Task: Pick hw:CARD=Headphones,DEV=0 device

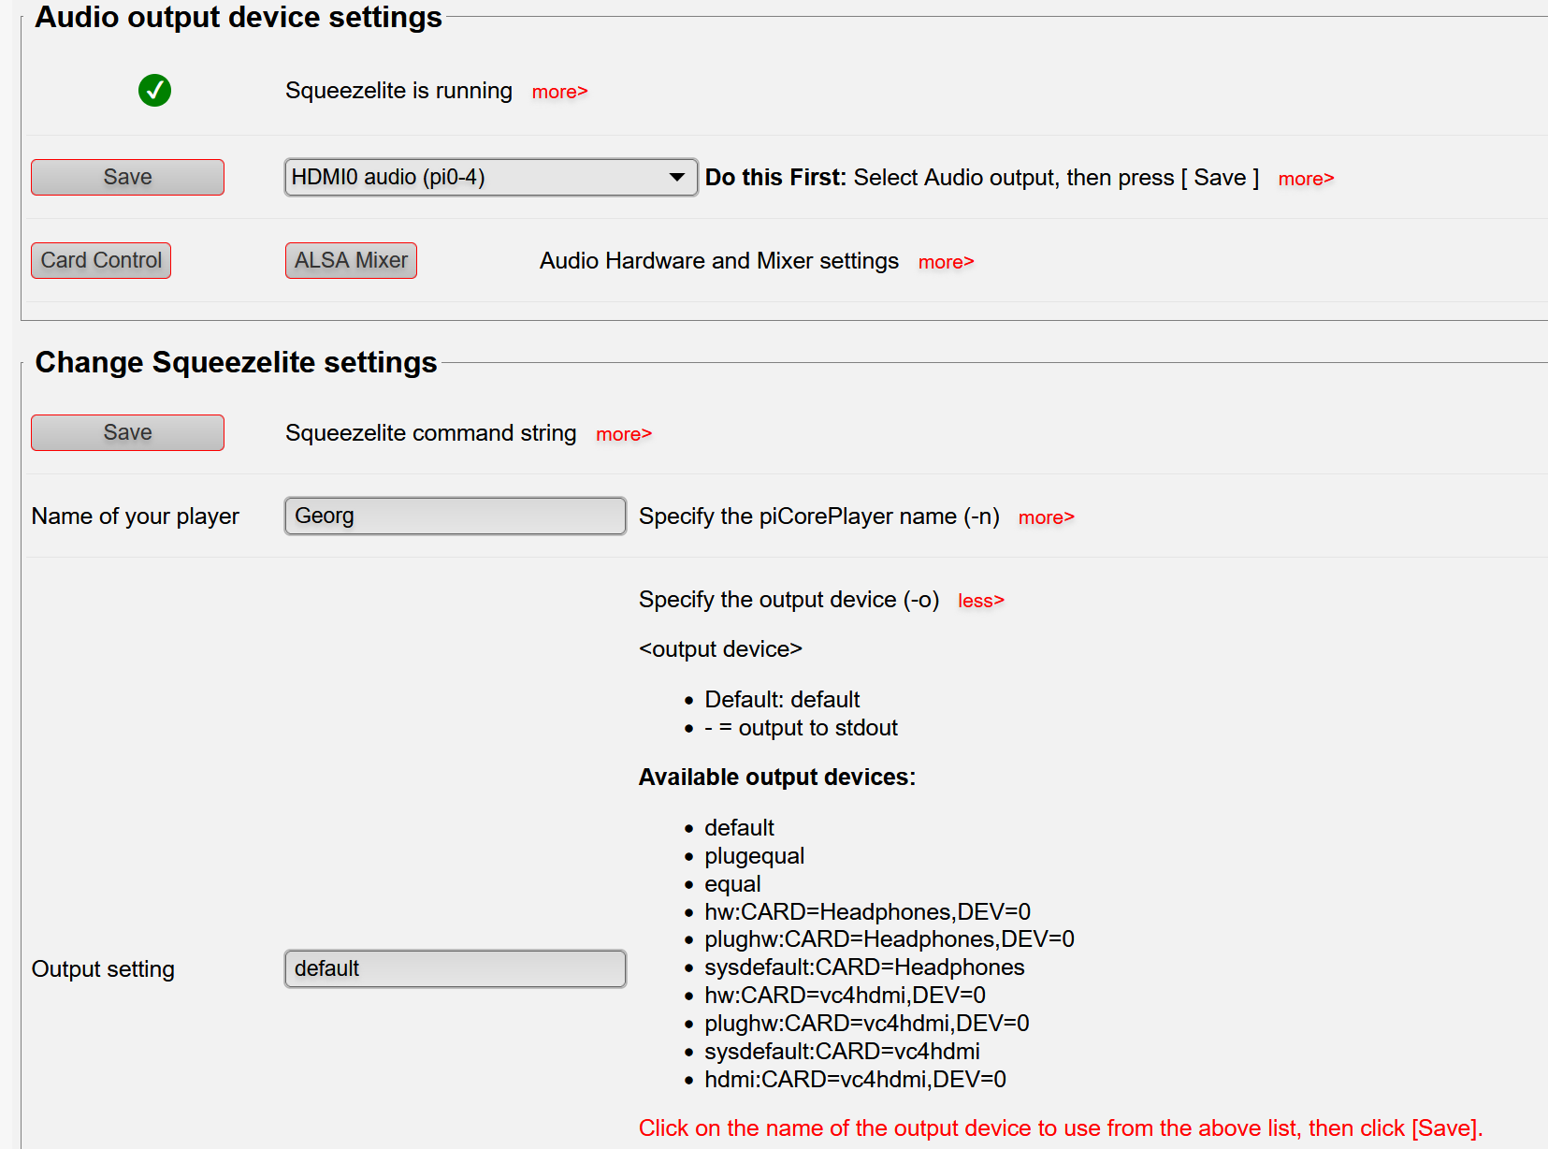Action: (x=867, y=912)
